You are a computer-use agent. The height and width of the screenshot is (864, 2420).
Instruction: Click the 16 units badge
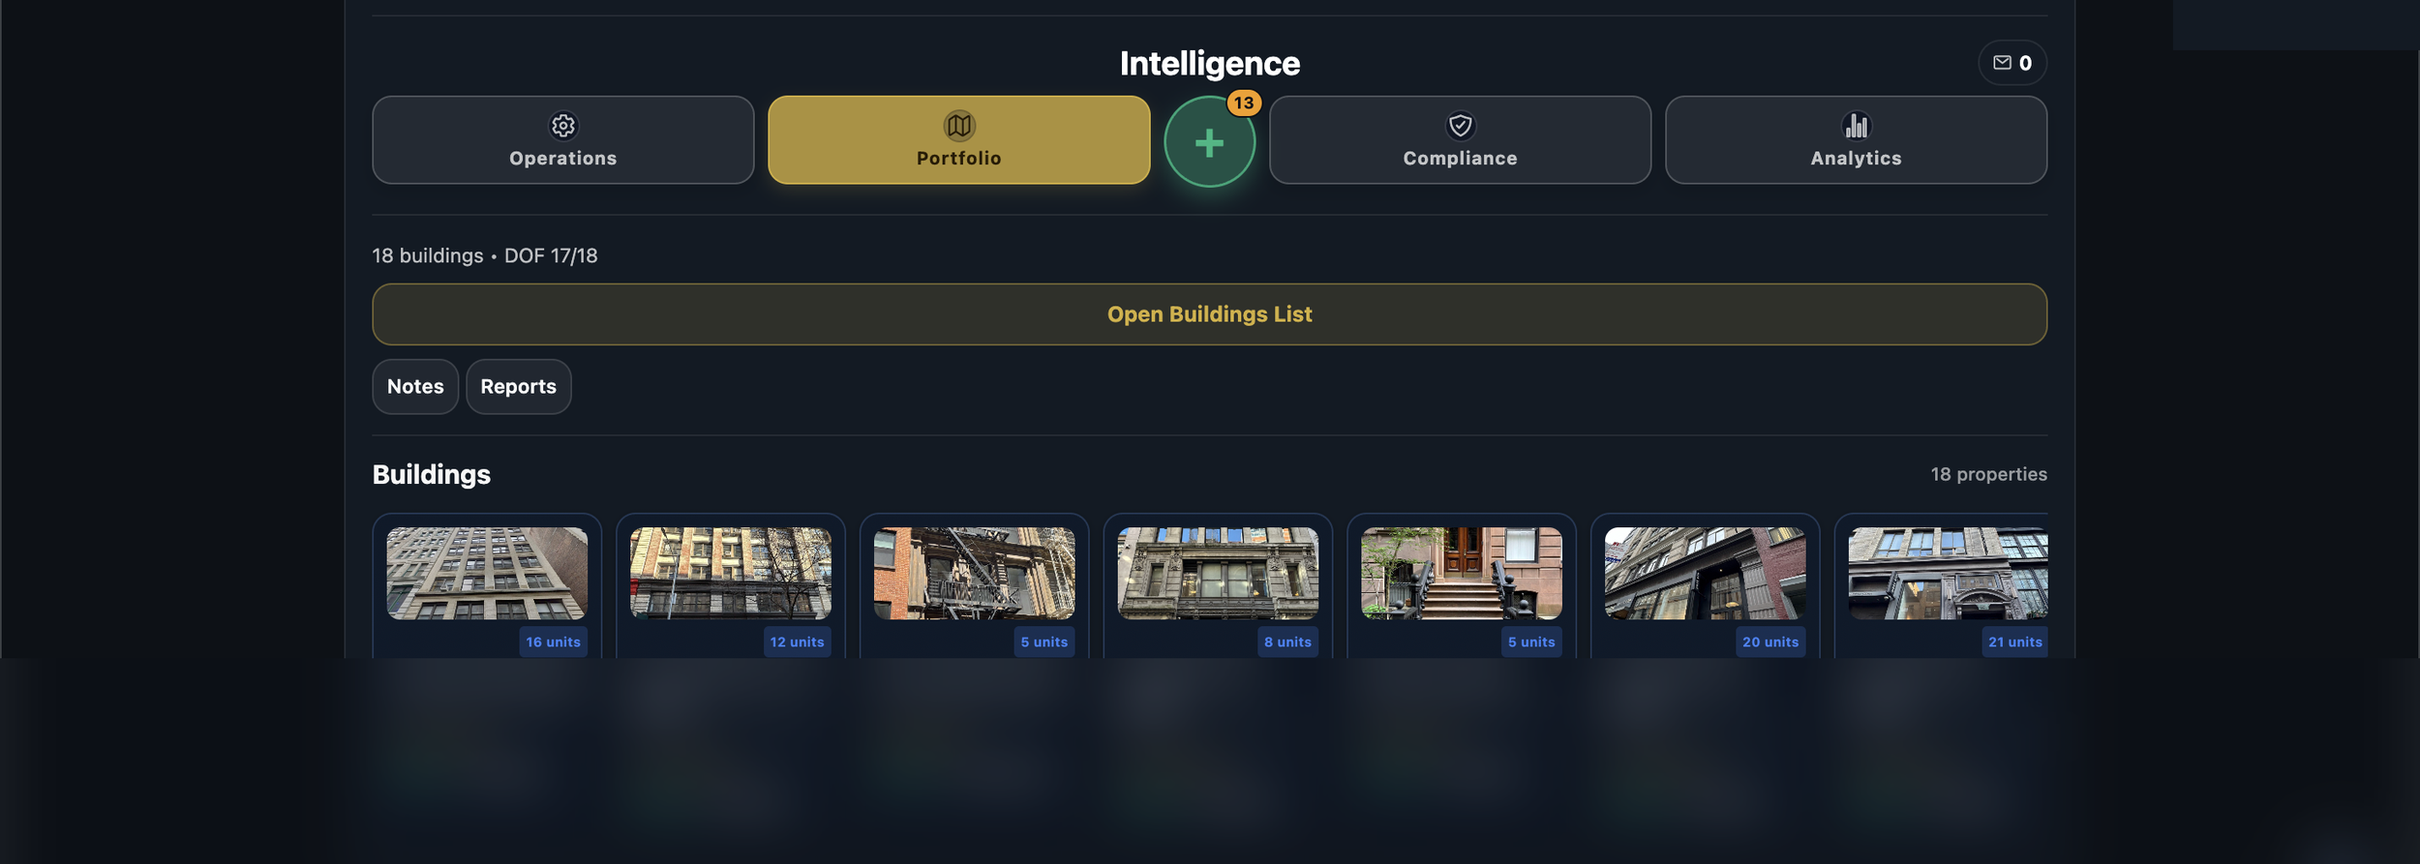click(x=554, y=642)
